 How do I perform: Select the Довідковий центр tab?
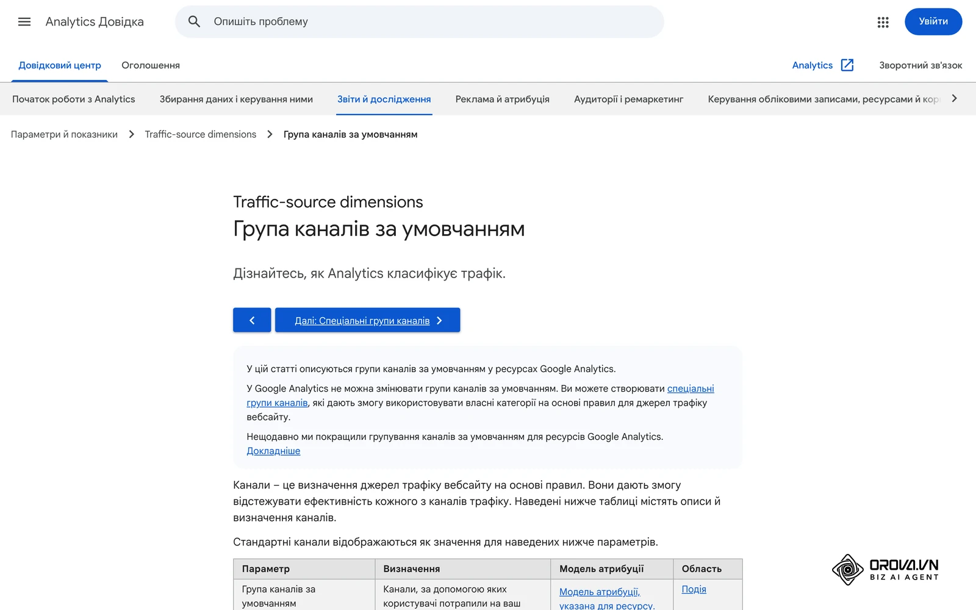coord(60,65)
